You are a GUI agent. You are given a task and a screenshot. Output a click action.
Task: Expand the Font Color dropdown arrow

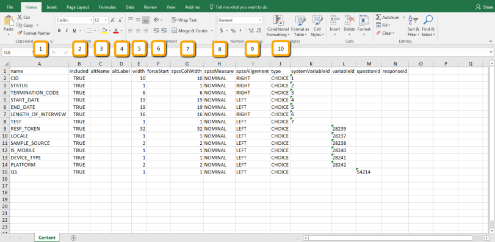point(121,31)
